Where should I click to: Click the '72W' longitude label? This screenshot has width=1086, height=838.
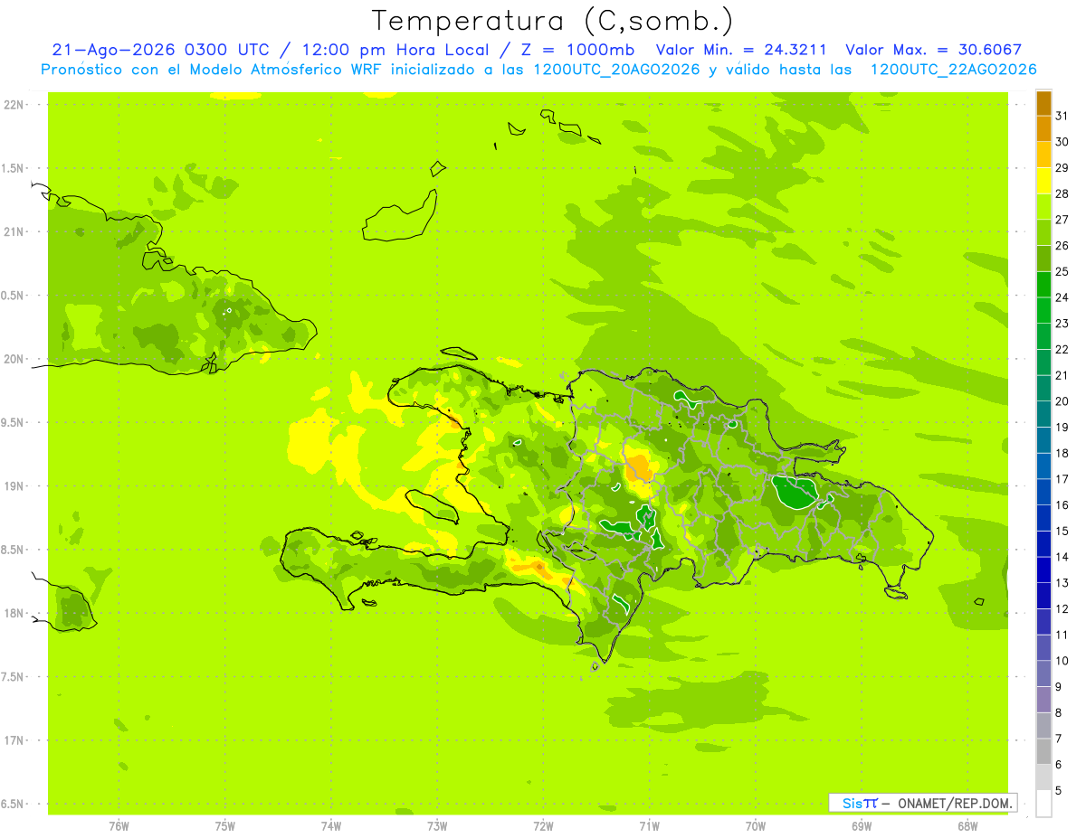point(543,825)
